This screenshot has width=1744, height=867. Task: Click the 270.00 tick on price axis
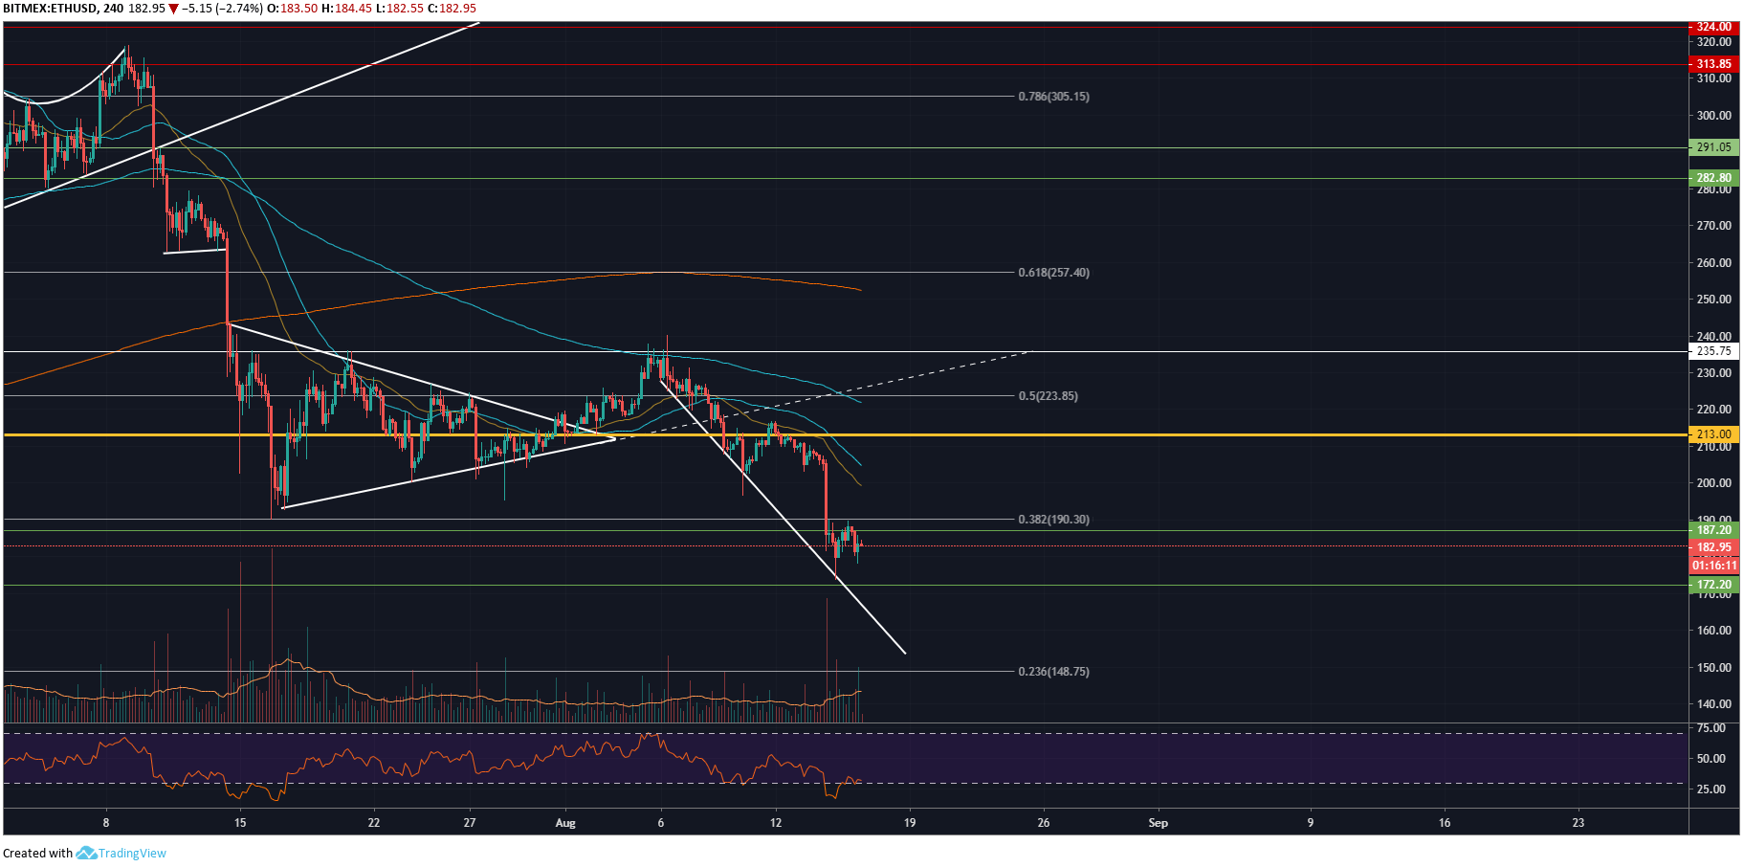[1713, 226]
